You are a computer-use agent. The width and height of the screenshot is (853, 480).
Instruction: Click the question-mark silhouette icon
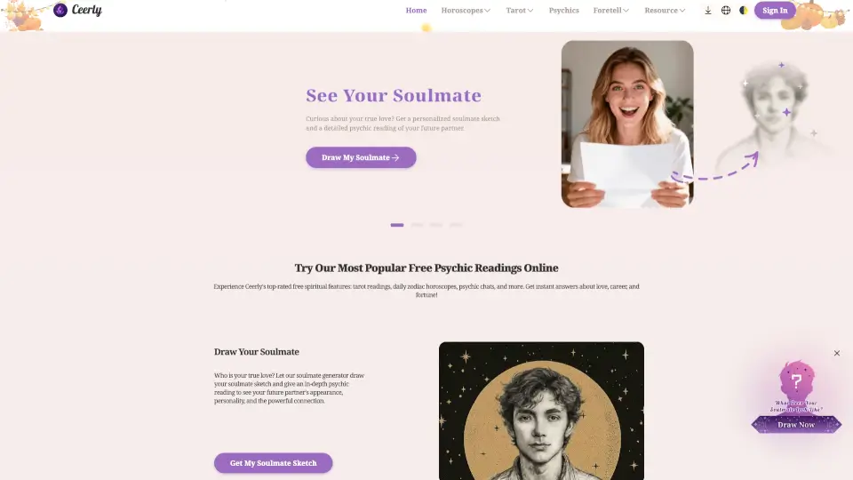pyautogui.click(x=796, y=380)
